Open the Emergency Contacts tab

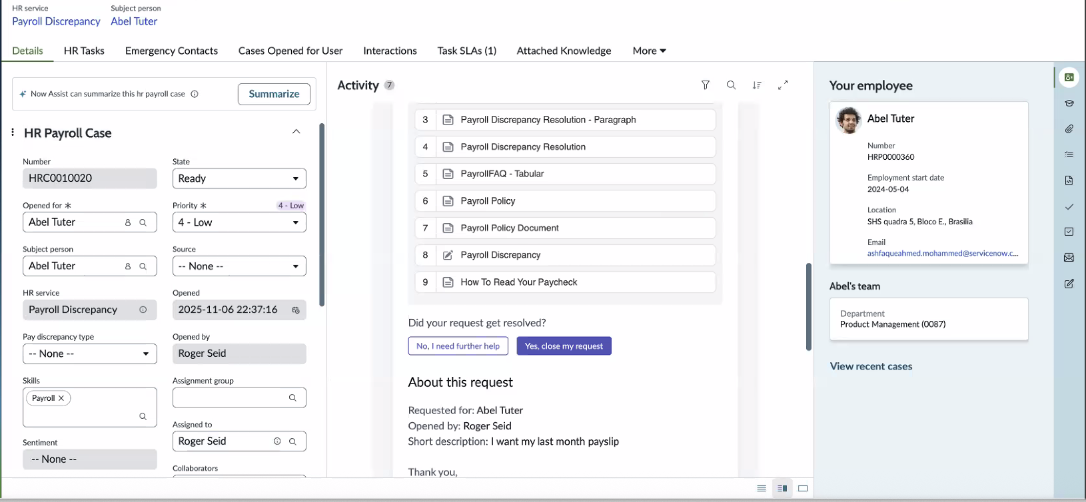171,51
